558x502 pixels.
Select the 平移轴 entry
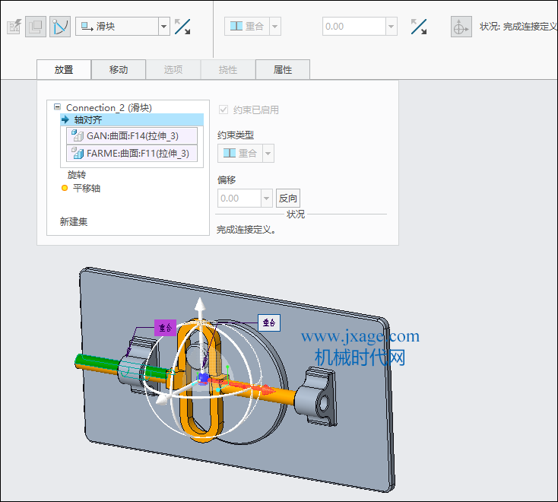pos(87,188)
